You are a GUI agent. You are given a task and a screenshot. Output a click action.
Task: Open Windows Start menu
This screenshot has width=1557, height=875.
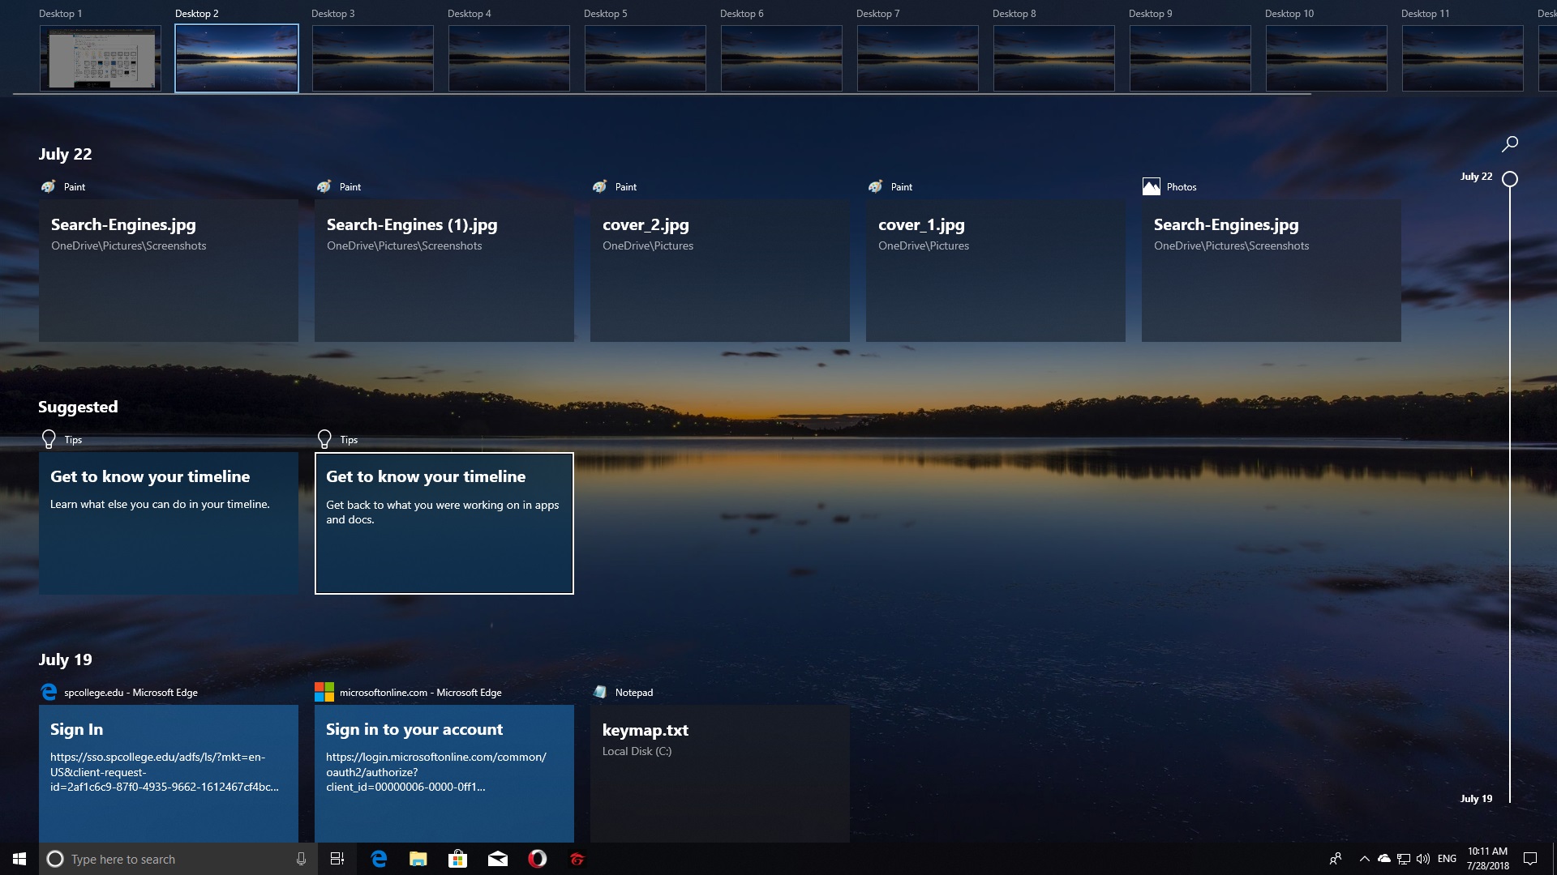(19, 859)
